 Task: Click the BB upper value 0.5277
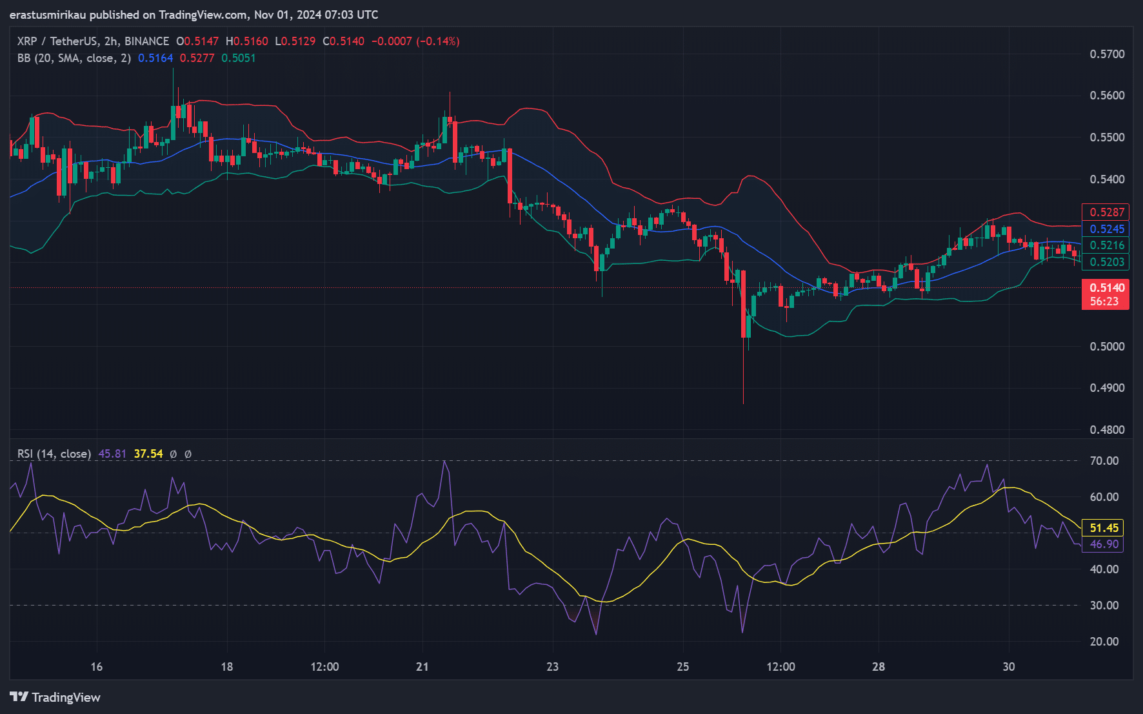pos(197,58)
